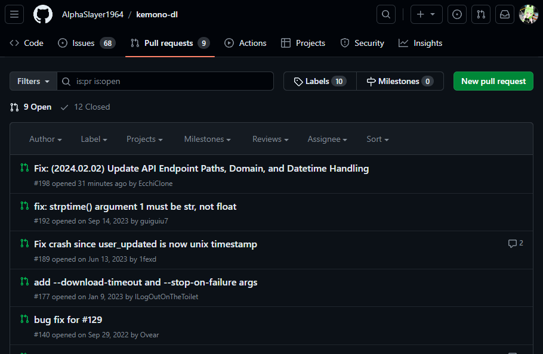
Task: Expand the Projects filter dropdown
Action: (x=144, y=139)
